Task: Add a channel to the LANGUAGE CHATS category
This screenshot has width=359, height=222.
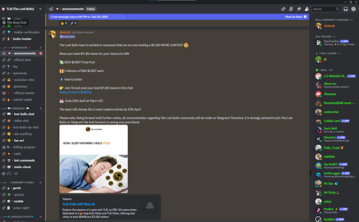Action: [41, 217]
